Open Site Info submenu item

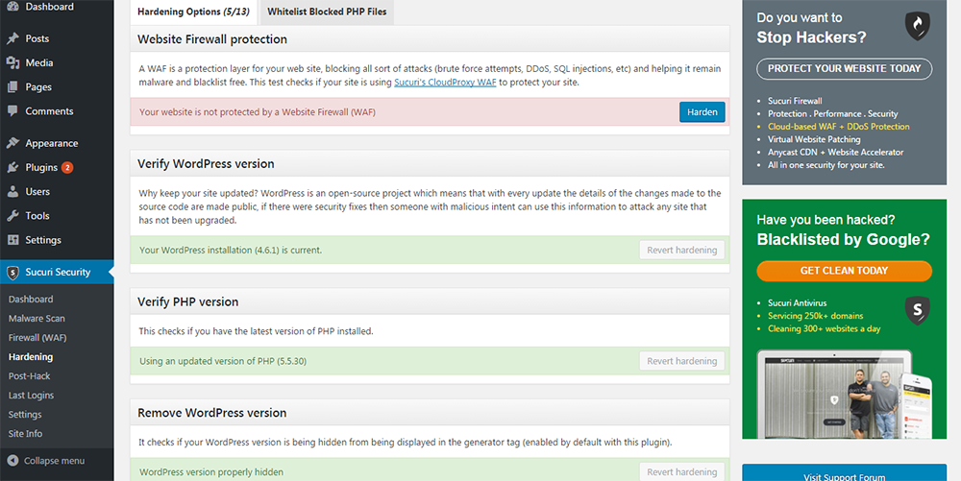coord(26,433)
